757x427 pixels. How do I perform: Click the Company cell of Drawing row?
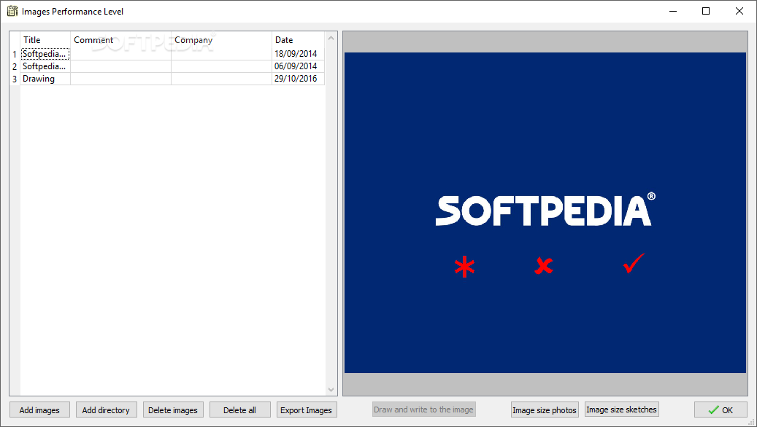click(x=222, y=79)
